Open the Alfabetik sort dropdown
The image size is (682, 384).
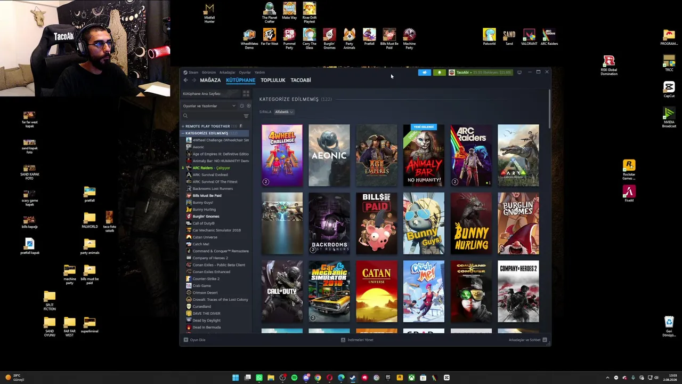click(284, 112)
